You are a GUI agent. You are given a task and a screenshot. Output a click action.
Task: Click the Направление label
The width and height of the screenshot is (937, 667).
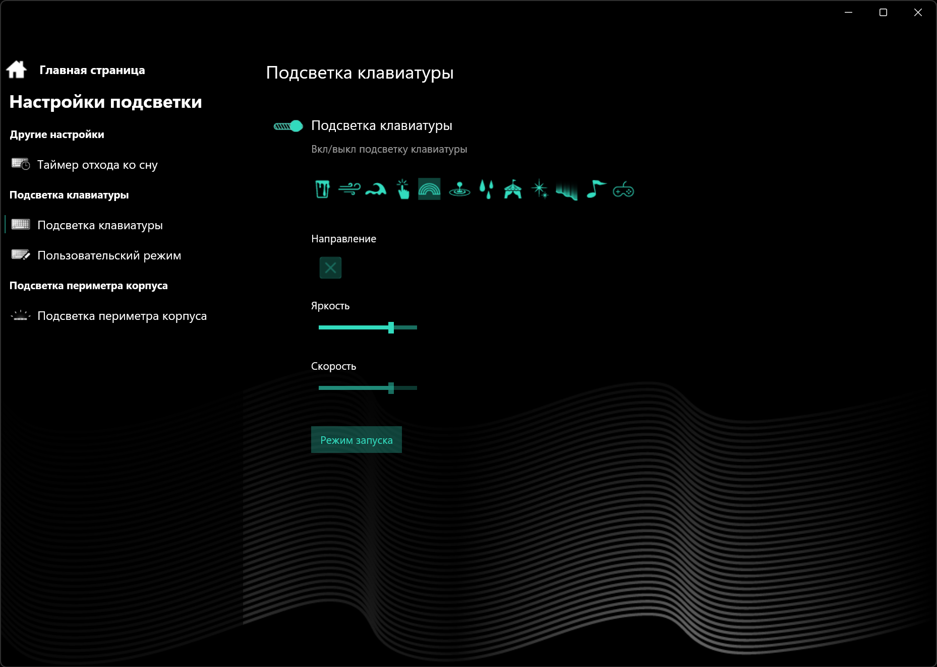344,239
